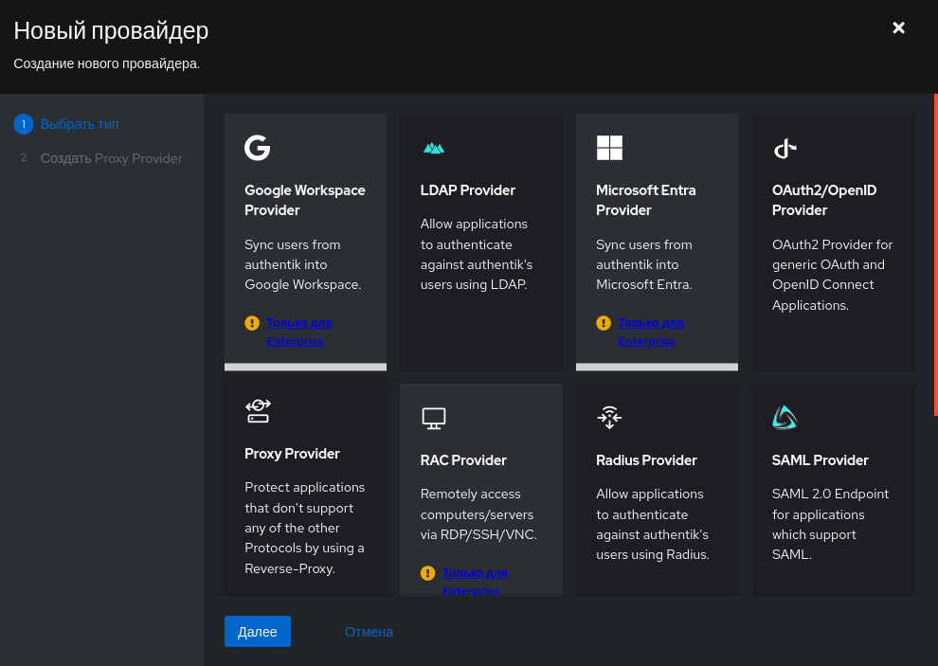Viewport: 938px width, 666px height.
Task: Open the Enterprise-only link under Microsoft Entra
Action: pos(651,332)
